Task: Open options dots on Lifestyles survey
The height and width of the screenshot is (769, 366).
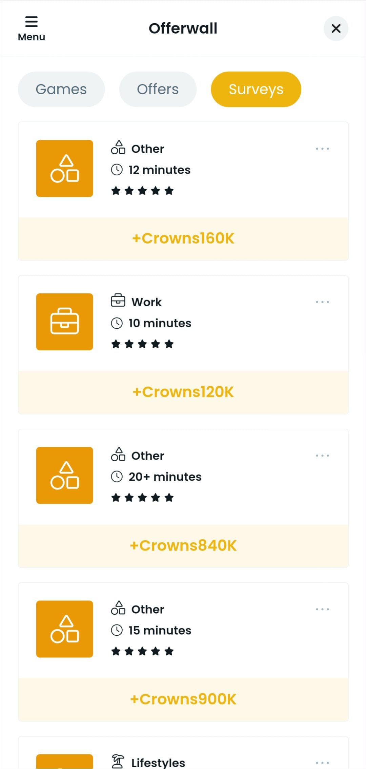Action: pos(322,763)
